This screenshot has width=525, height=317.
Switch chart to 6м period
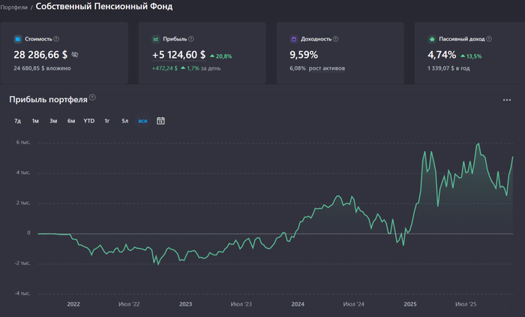pos(71,121)
